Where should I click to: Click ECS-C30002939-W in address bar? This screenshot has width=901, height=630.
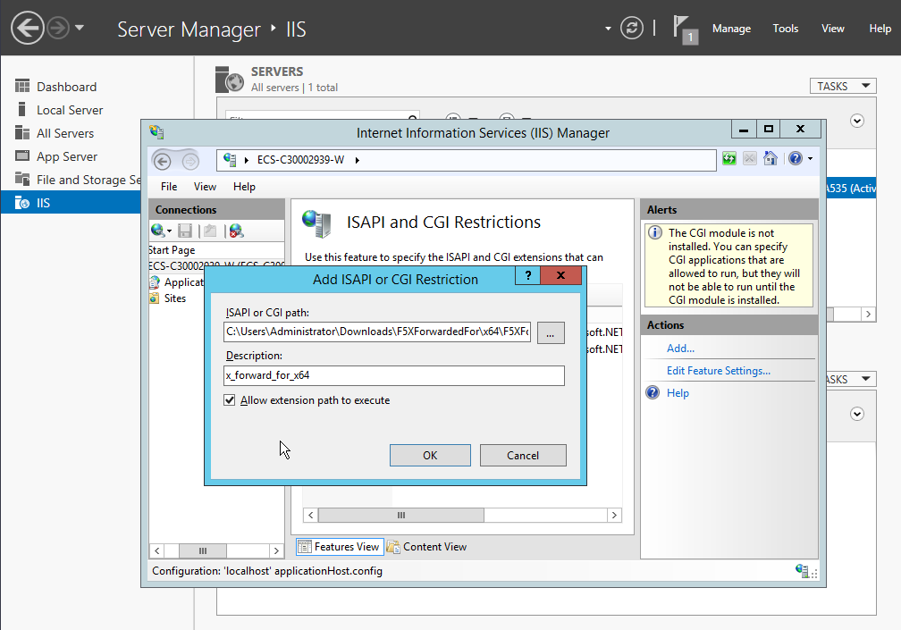pos(300,160)
